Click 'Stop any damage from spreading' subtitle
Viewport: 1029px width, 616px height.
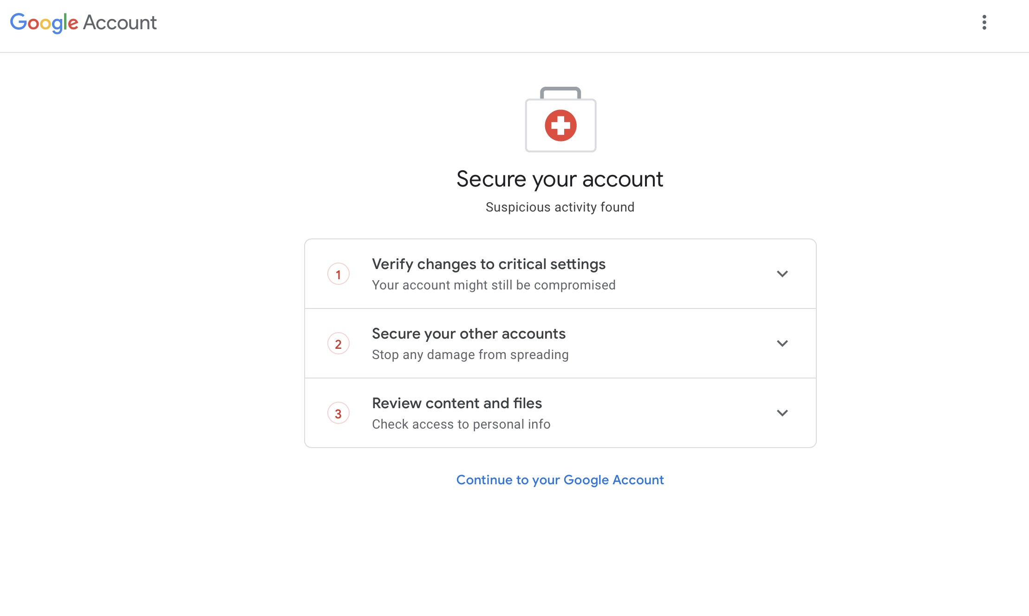pyautogui.click(x=470, y=355)
